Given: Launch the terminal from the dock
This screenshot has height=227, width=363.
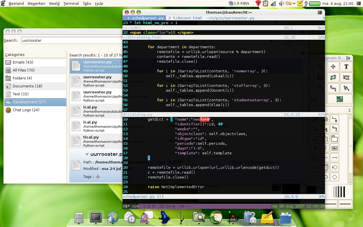Looking at the screenshot, I should [x=96, y=217].
